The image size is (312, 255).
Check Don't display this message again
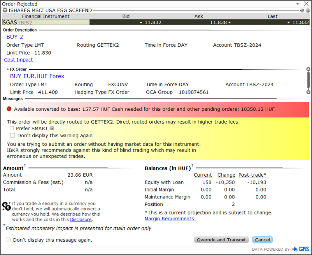(8, 240)
